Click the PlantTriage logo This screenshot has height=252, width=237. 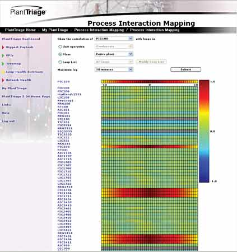[x=28, y=11]
